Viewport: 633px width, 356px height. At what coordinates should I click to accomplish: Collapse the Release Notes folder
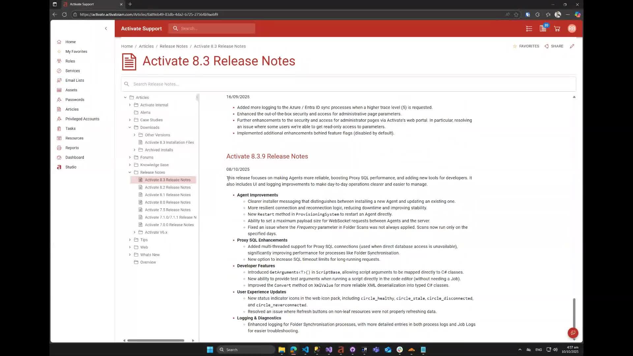click(130, 172)
